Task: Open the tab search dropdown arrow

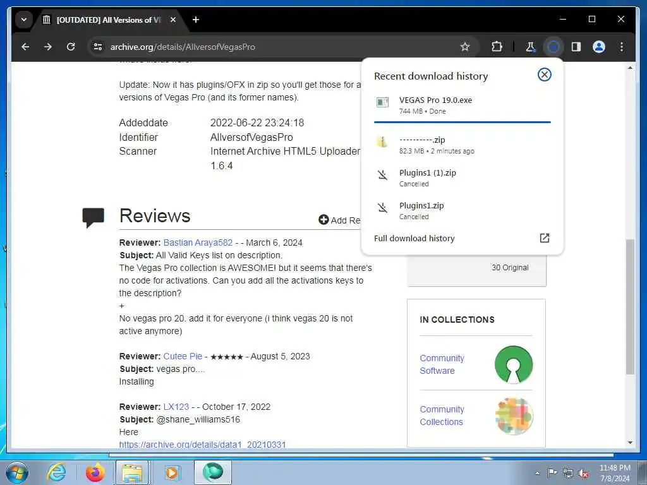Action: [24, 20]
